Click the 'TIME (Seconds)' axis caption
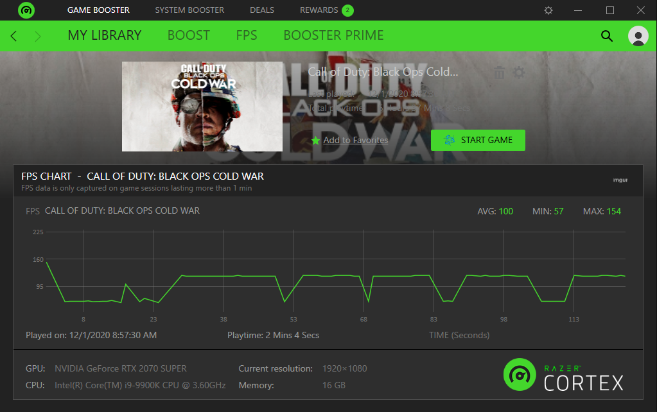 [459, 336]
